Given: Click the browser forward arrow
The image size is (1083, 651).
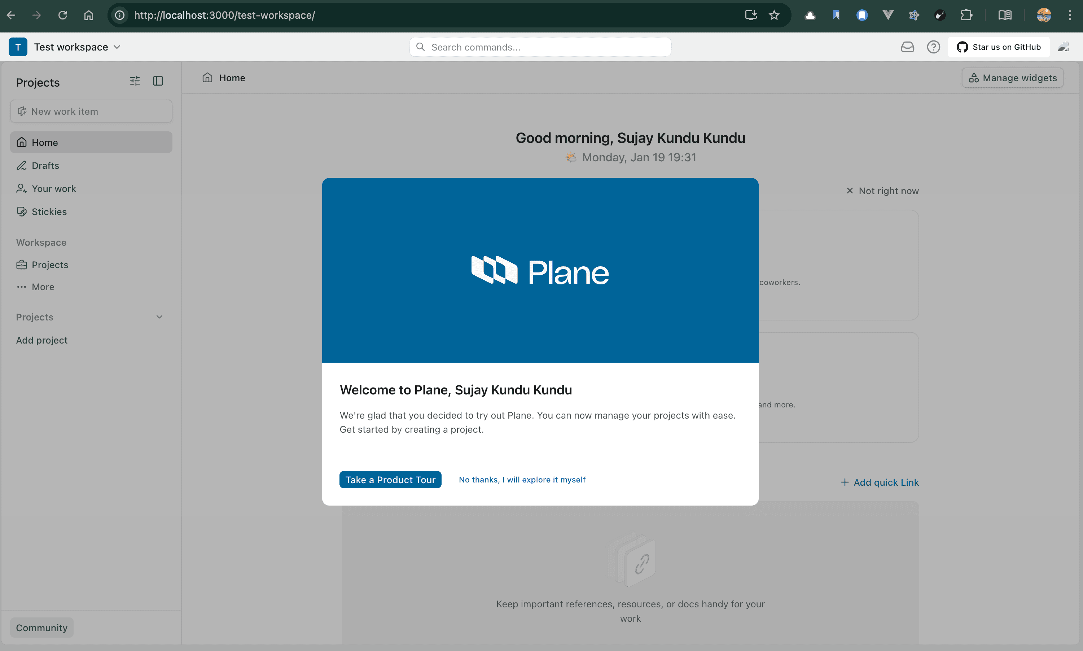Looking at the screenshot, I should [x=37, y=16].
